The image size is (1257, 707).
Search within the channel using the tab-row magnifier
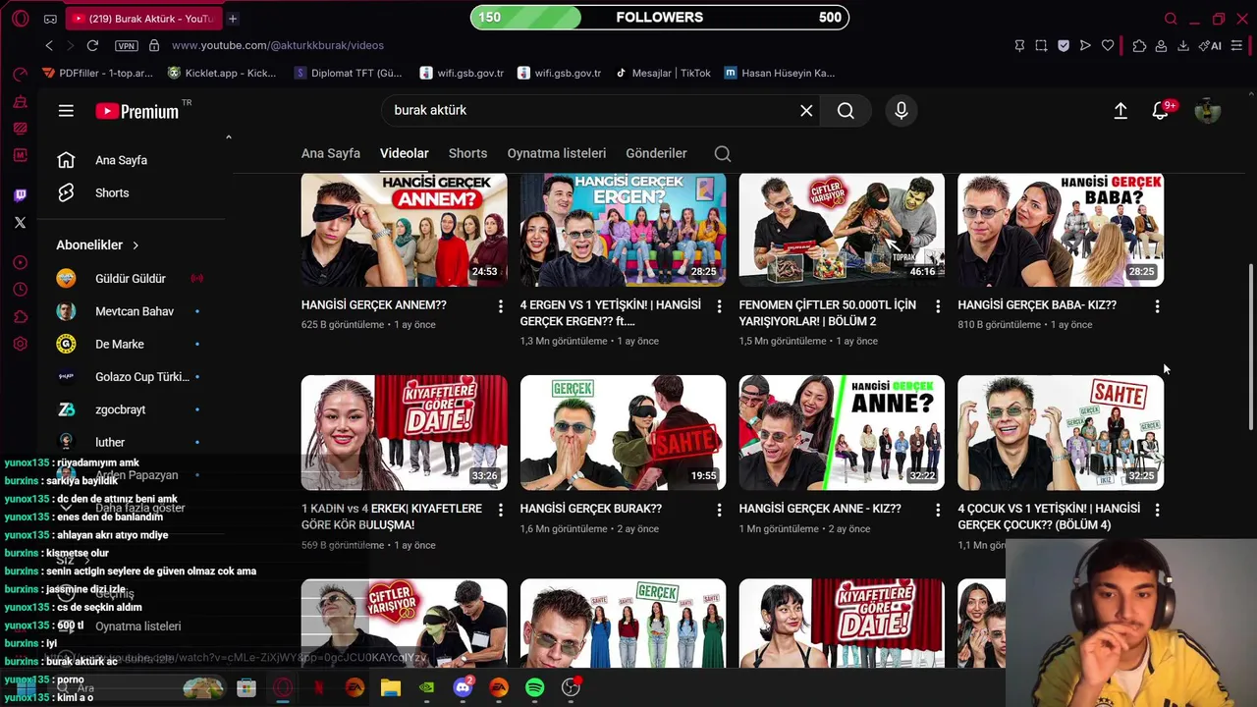[x=723, y=153]
